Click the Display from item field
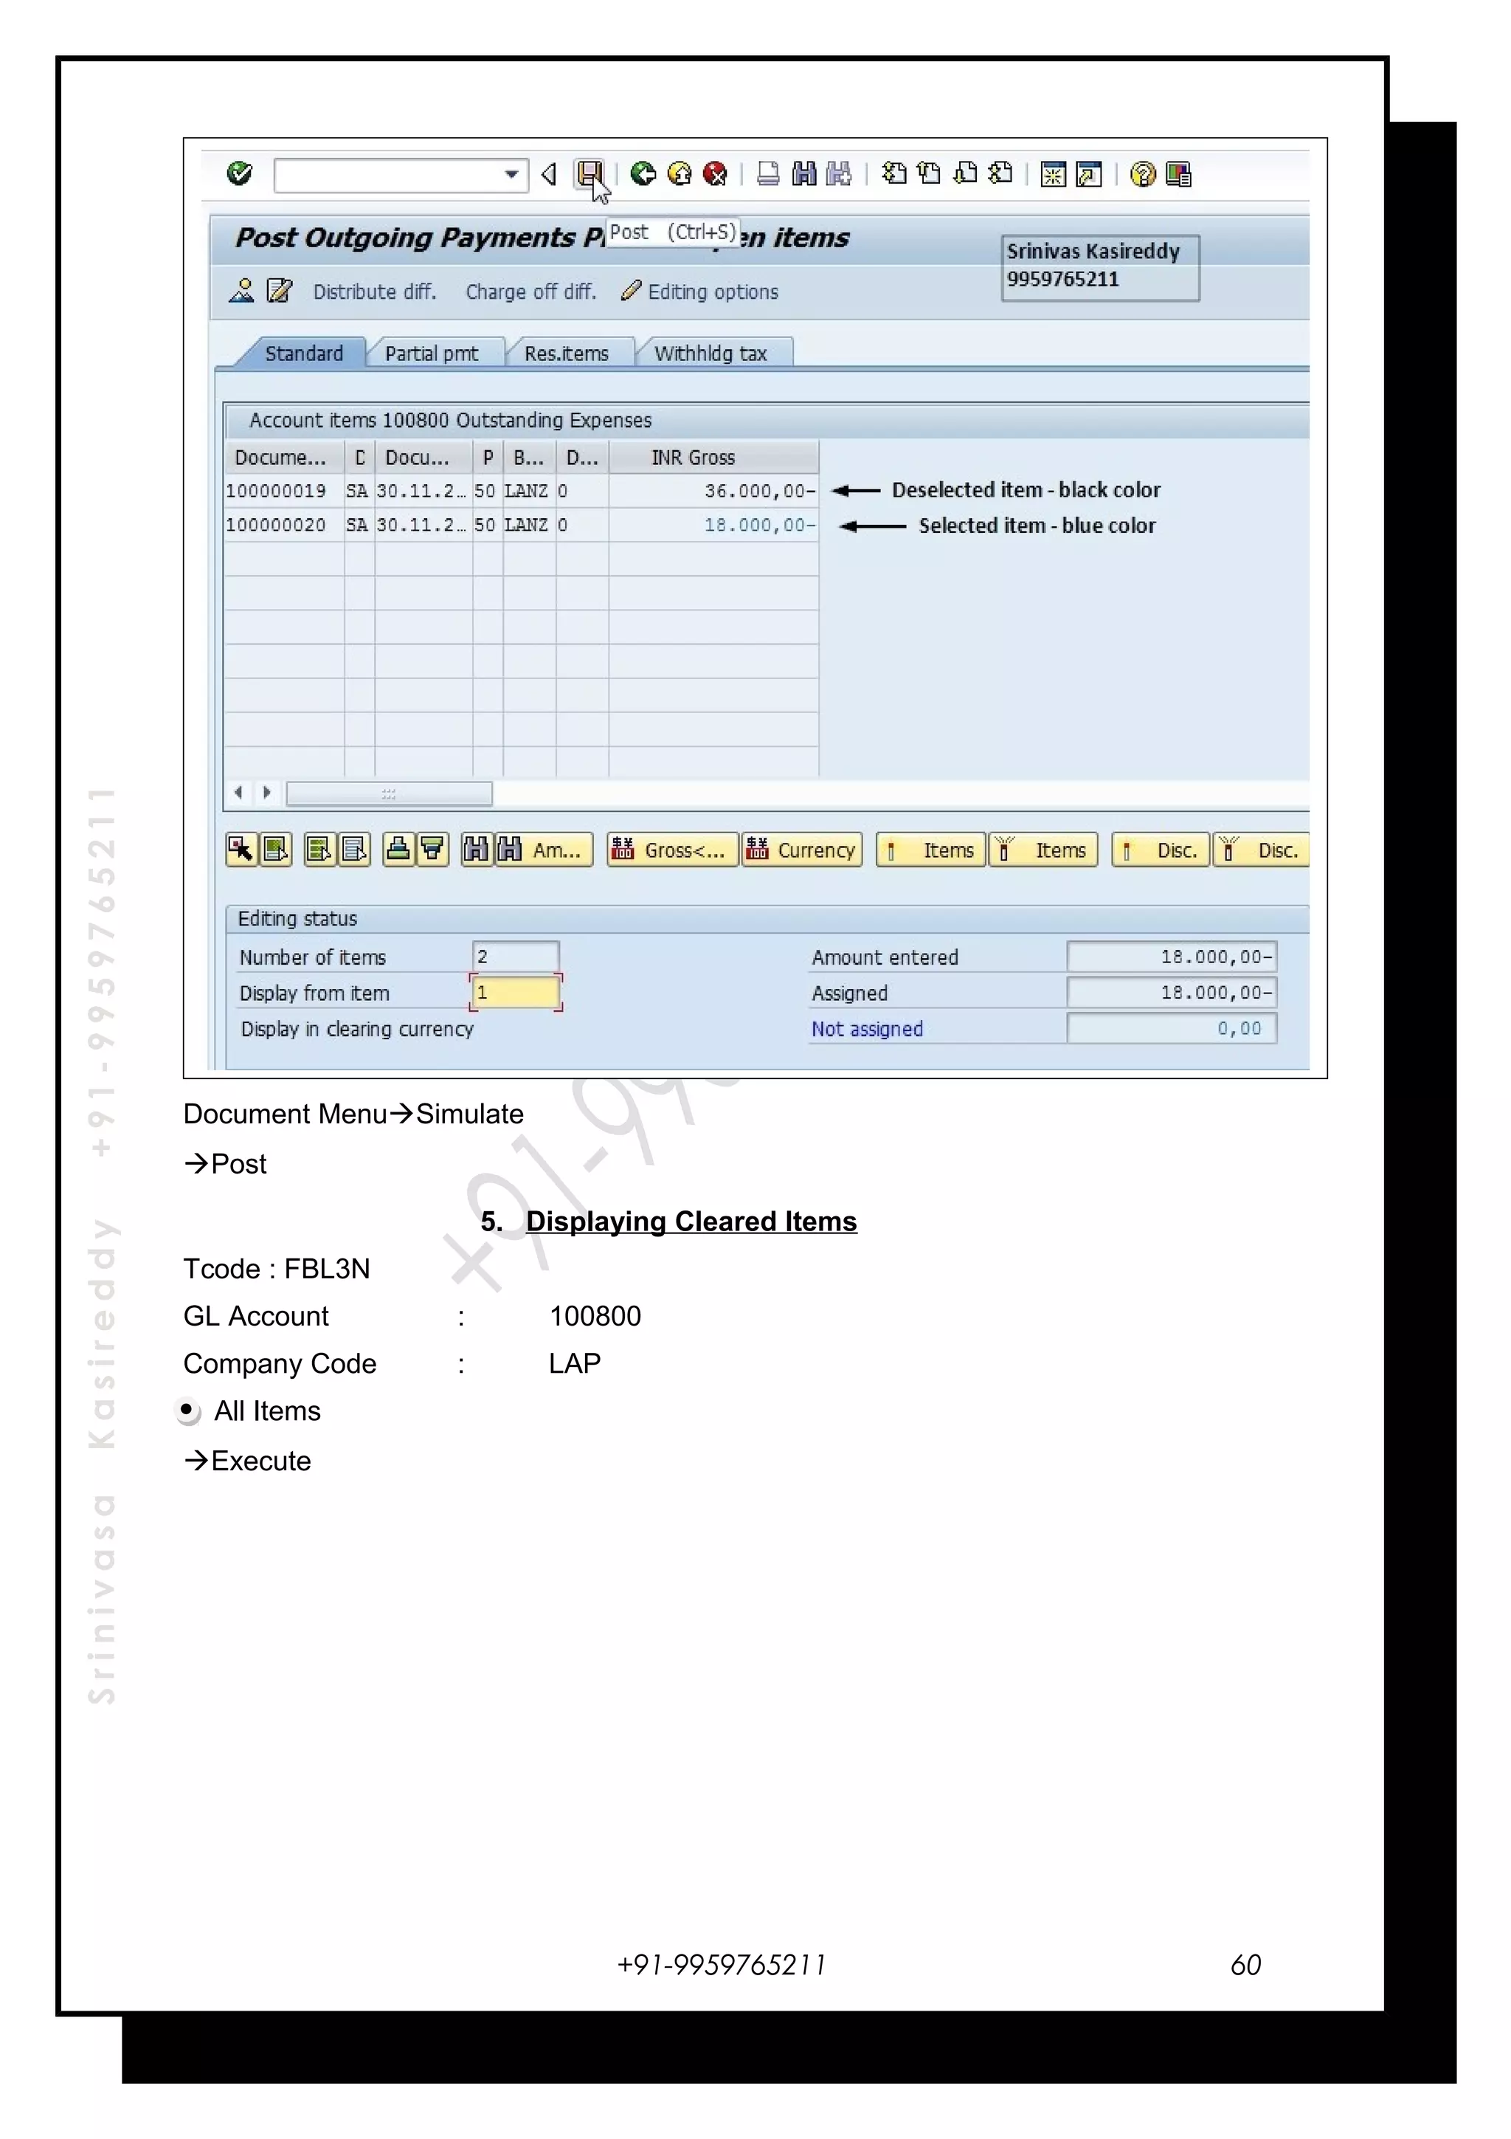The height and width of the screenshot is (2139, 1511). coord(515,993)
